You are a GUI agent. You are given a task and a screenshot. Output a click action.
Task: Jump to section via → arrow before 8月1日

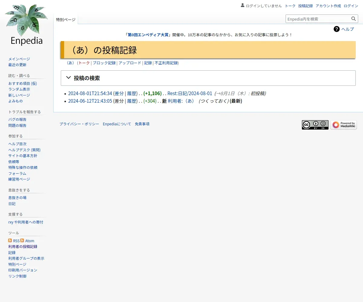coord(218,93)
